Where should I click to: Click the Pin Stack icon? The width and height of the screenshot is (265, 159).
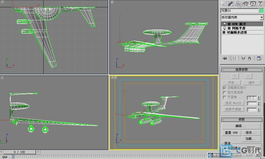(x=225, y=58)
